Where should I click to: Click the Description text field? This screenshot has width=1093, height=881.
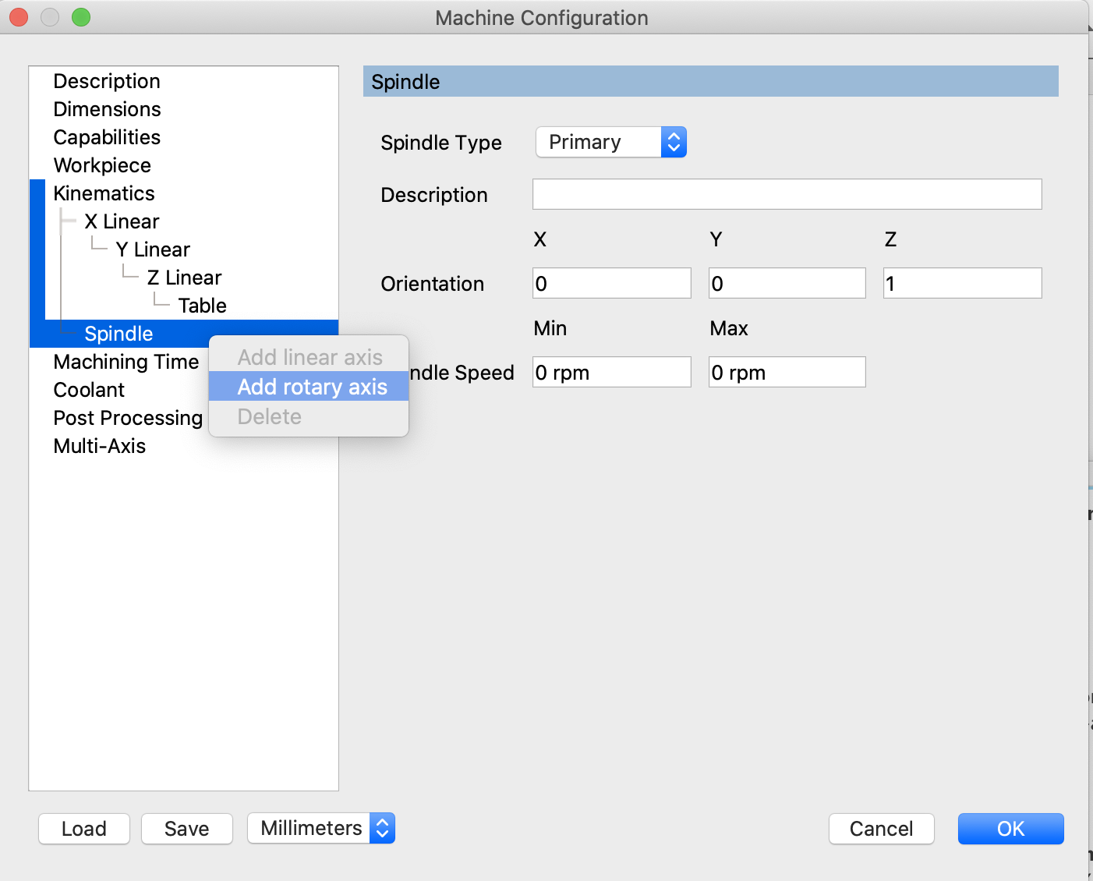[x=787, y=194]
